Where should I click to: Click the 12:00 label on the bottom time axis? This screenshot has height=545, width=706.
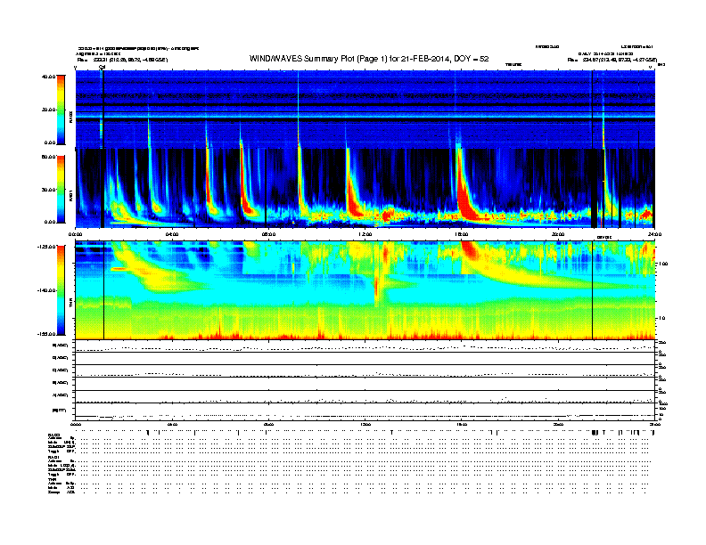365,424
